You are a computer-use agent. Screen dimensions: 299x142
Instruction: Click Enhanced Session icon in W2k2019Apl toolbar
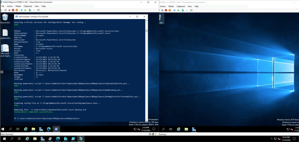click(x=39, y=10)
